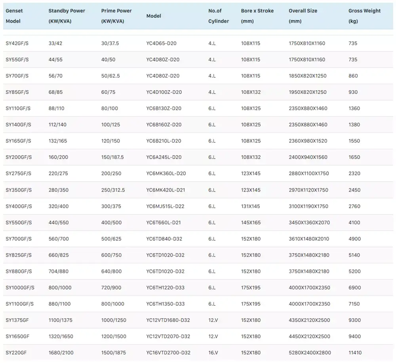Click prime power value 250/312.5
The height and width of the screenshot is (363, 396).
point(113,190)
